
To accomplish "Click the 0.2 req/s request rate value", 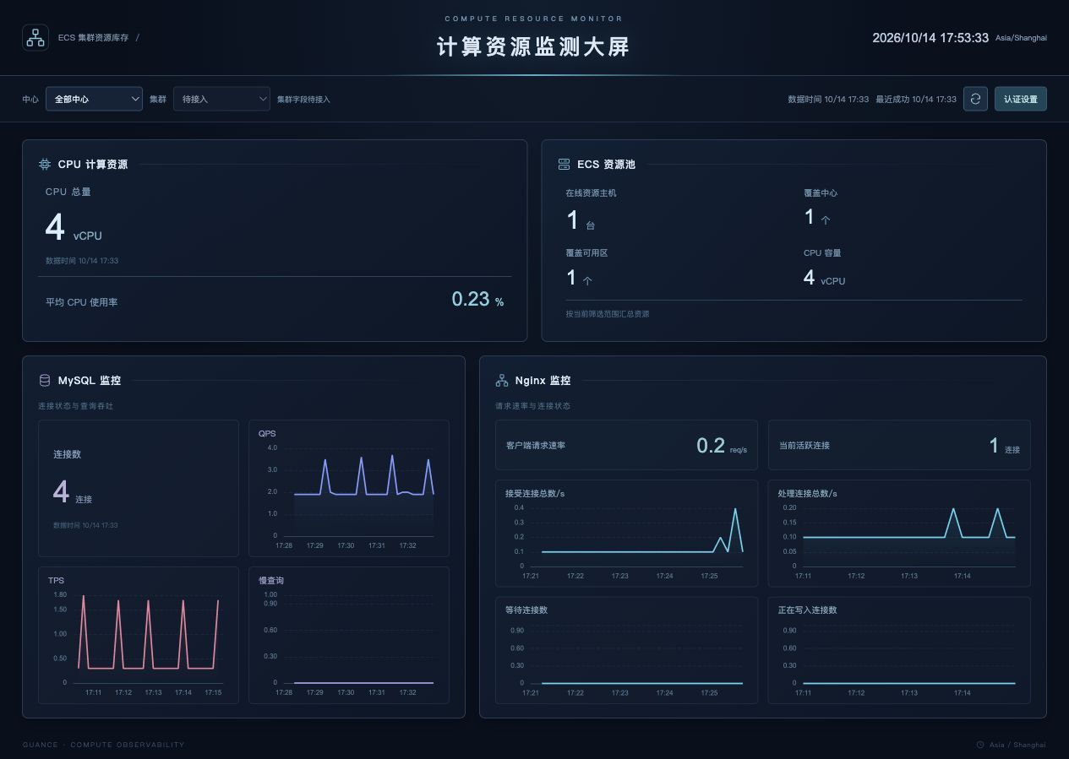I will tap(722, 446).
